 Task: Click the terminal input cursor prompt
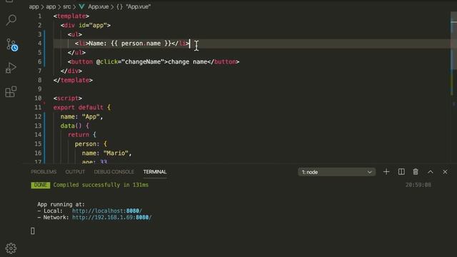pos(33,231)
